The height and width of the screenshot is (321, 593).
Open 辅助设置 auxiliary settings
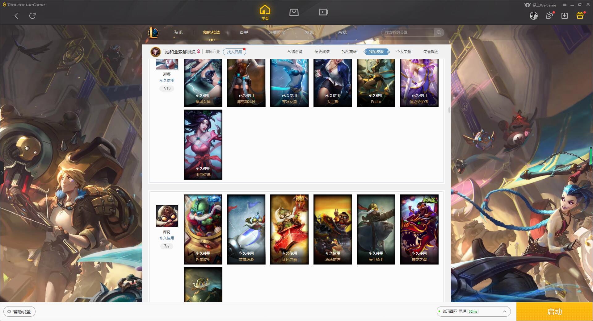click(19, 312)
